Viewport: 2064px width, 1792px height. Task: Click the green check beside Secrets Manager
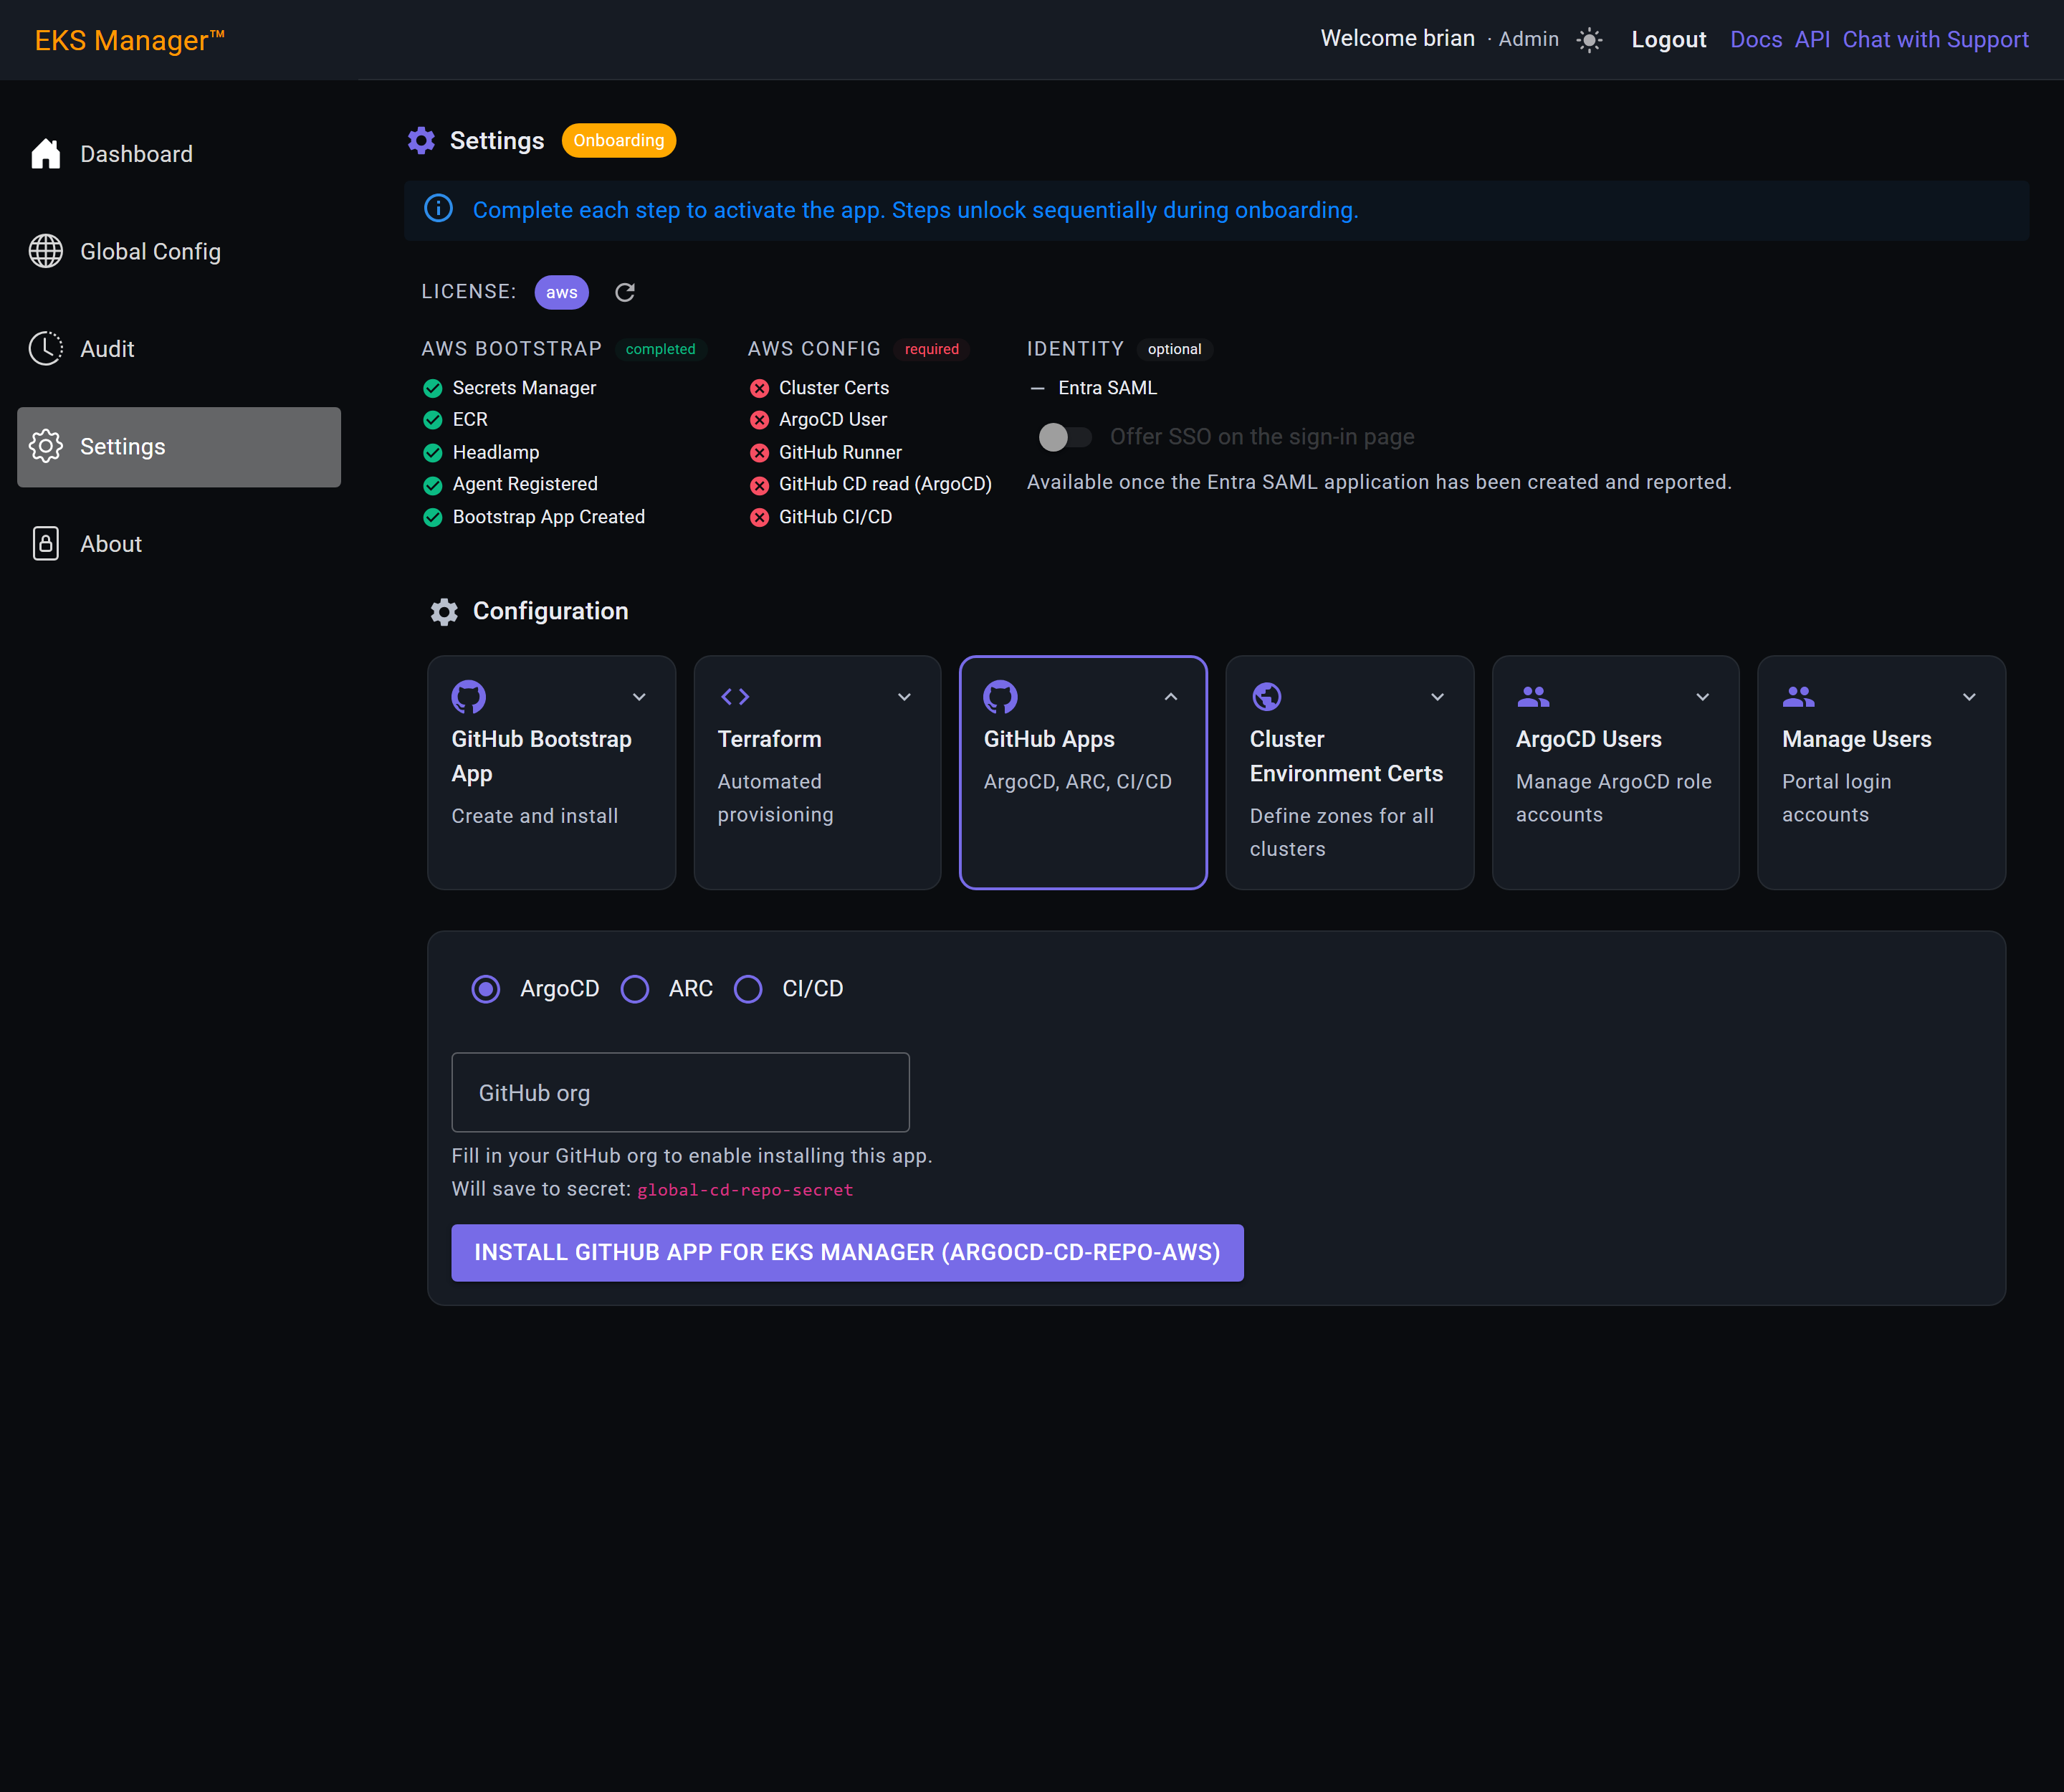tap(433, 388)
